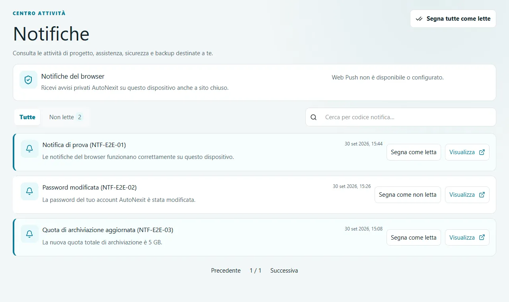509x302 pixels.
Task: Click the Consulta le attività di progetto subtitle
Action: [x=113, y=53]
